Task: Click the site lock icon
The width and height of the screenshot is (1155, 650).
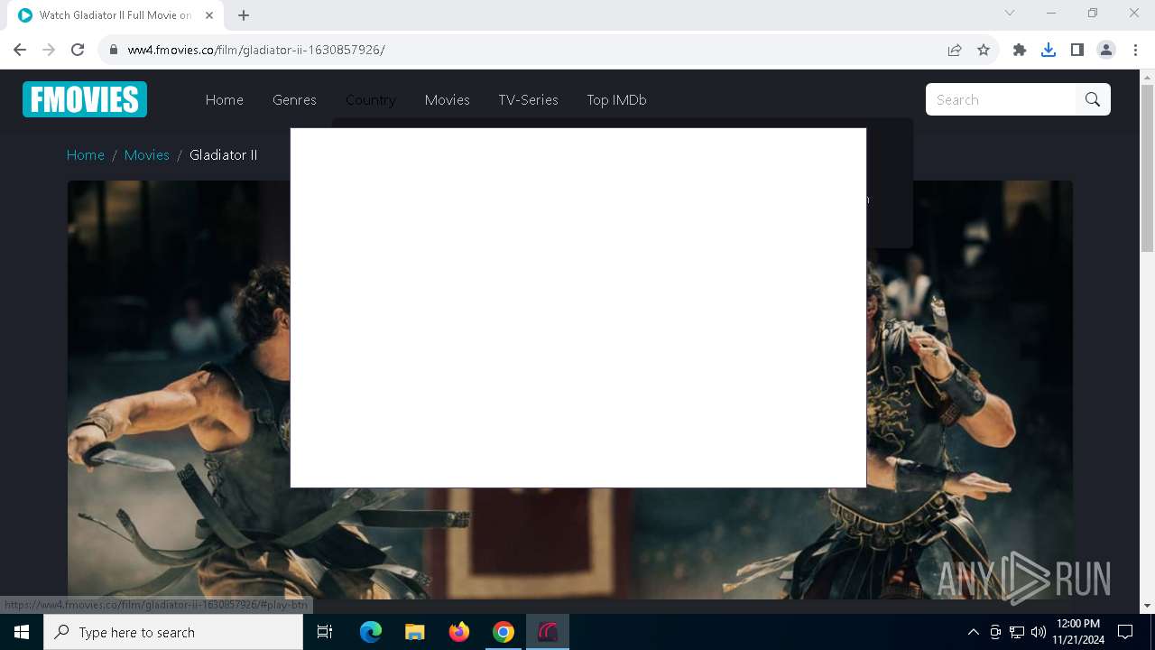Action: click(x=114, y=50)
